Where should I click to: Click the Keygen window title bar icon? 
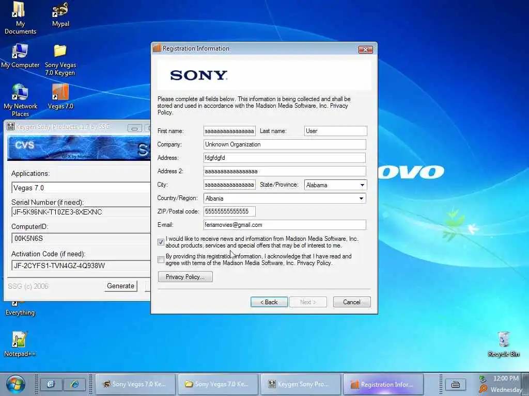10,127
